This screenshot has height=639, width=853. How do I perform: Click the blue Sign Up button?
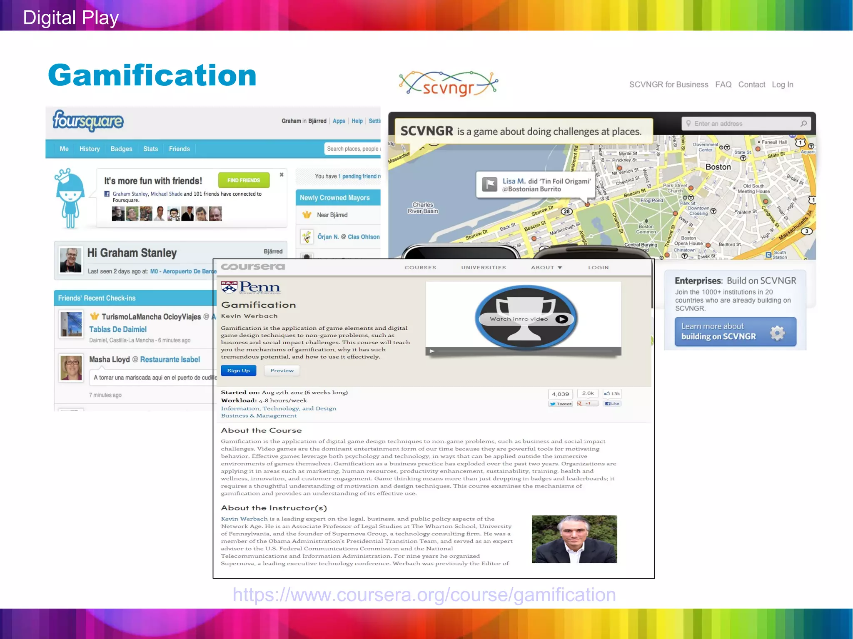[238, 370]
